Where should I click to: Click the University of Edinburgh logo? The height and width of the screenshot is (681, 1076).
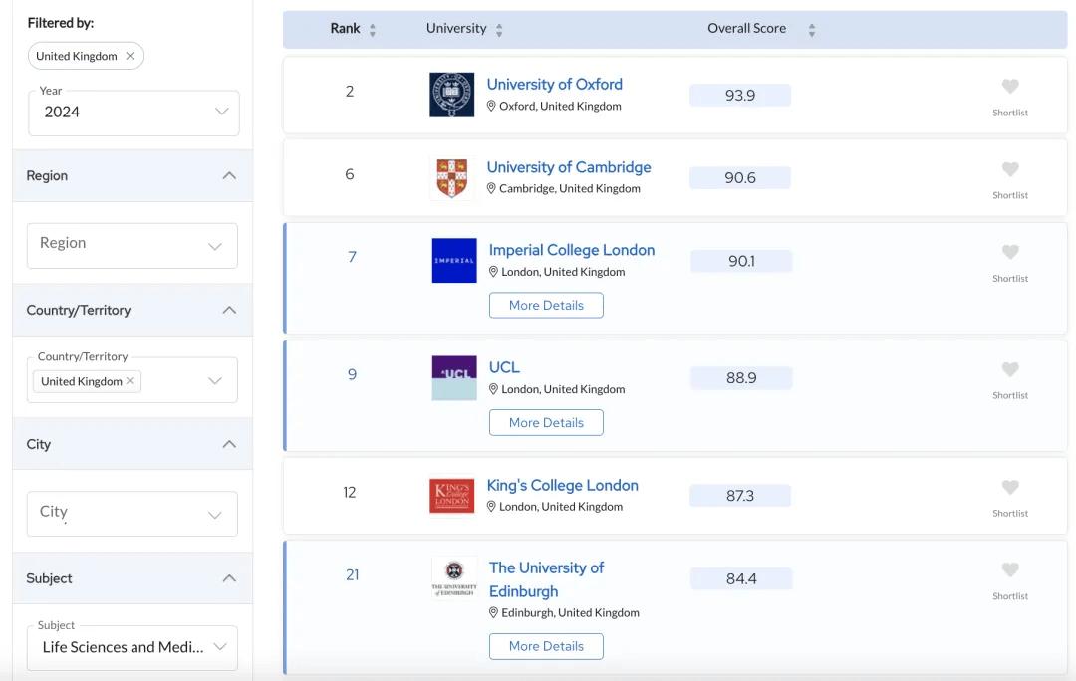tap(453, 577)
